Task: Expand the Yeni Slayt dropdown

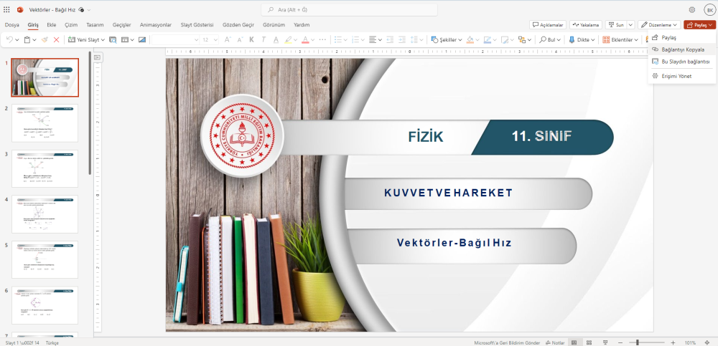Action: (x=103, y=40)
